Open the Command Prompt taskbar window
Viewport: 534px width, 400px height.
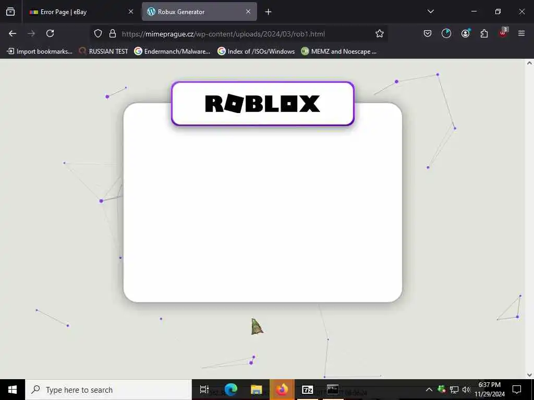tap(333, 390)
